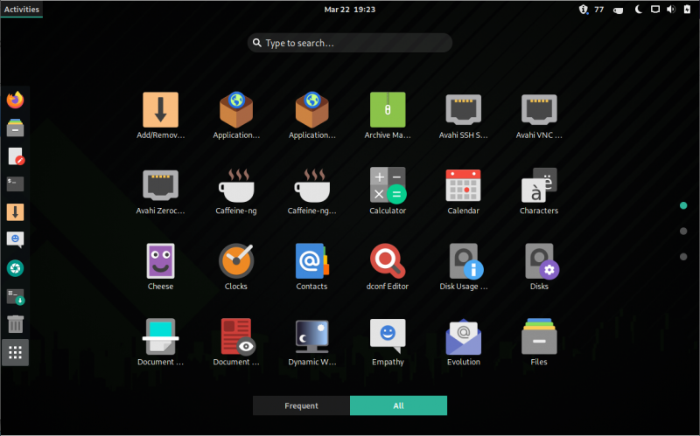Launch the Disks utility
Viewport: 700px width, 436px height.
pyautogui.click(x=539, y=266)
